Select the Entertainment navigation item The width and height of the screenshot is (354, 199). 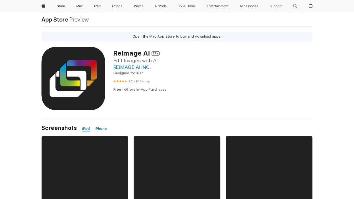218,6
